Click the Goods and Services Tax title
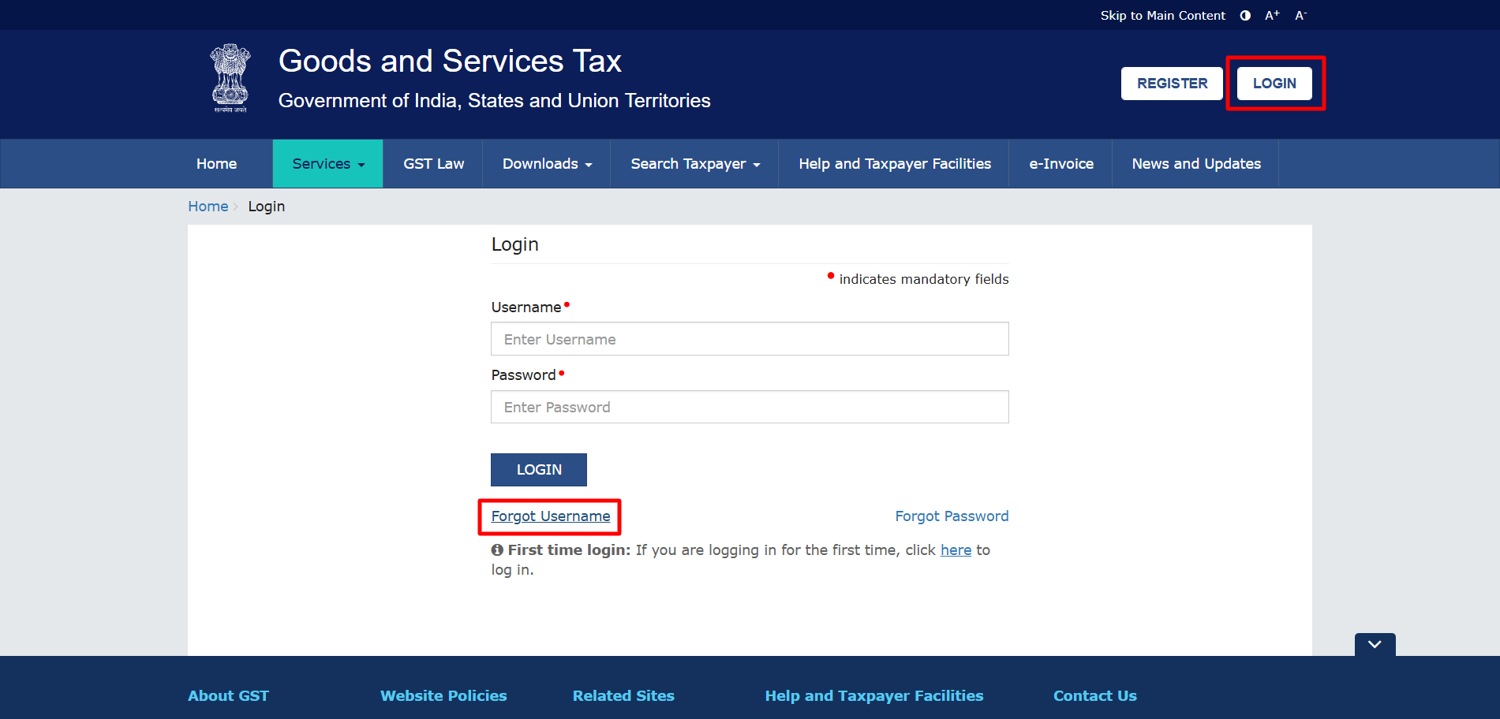This screenshot has width=1500, height=719. 450,61
